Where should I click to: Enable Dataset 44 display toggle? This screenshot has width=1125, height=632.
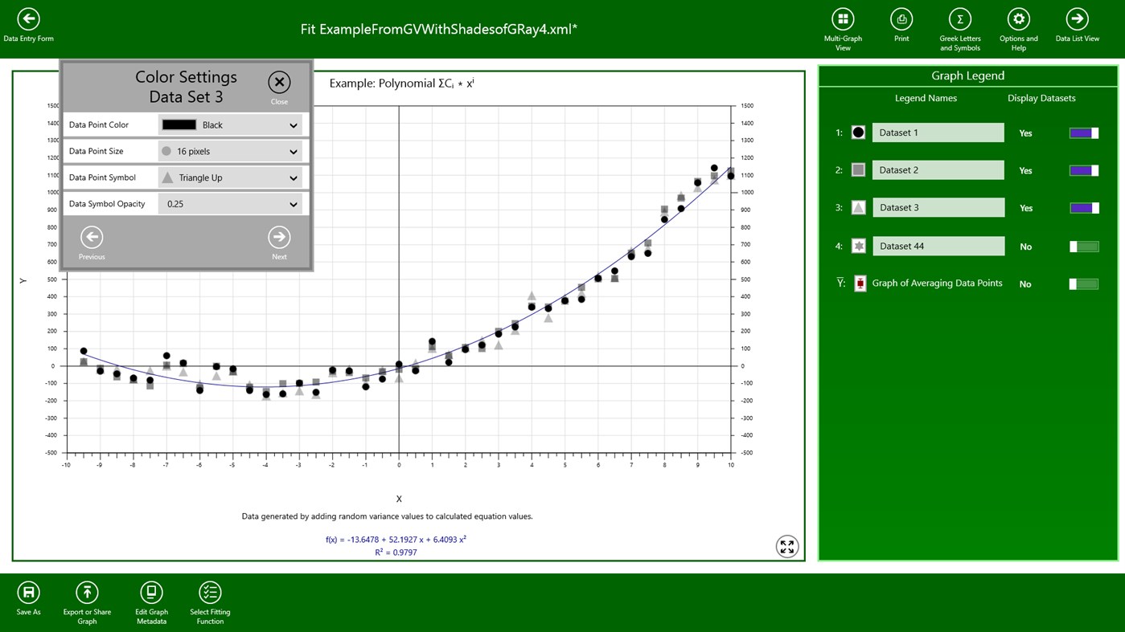pyautogui.click(x=1083, y=247)
